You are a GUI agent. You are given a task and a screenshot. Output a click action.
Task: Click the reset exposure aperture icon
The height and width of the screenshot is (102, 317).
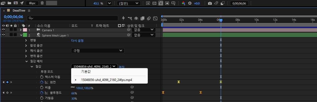(190, 3)
